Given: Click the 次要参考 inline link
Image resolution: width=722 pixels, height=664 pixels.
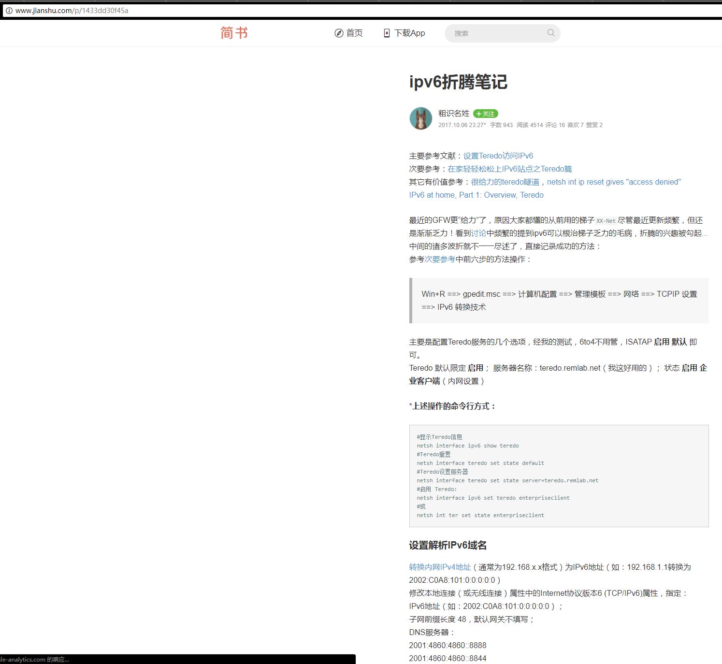Looking at the screenshot, I should tap(440, 259).
